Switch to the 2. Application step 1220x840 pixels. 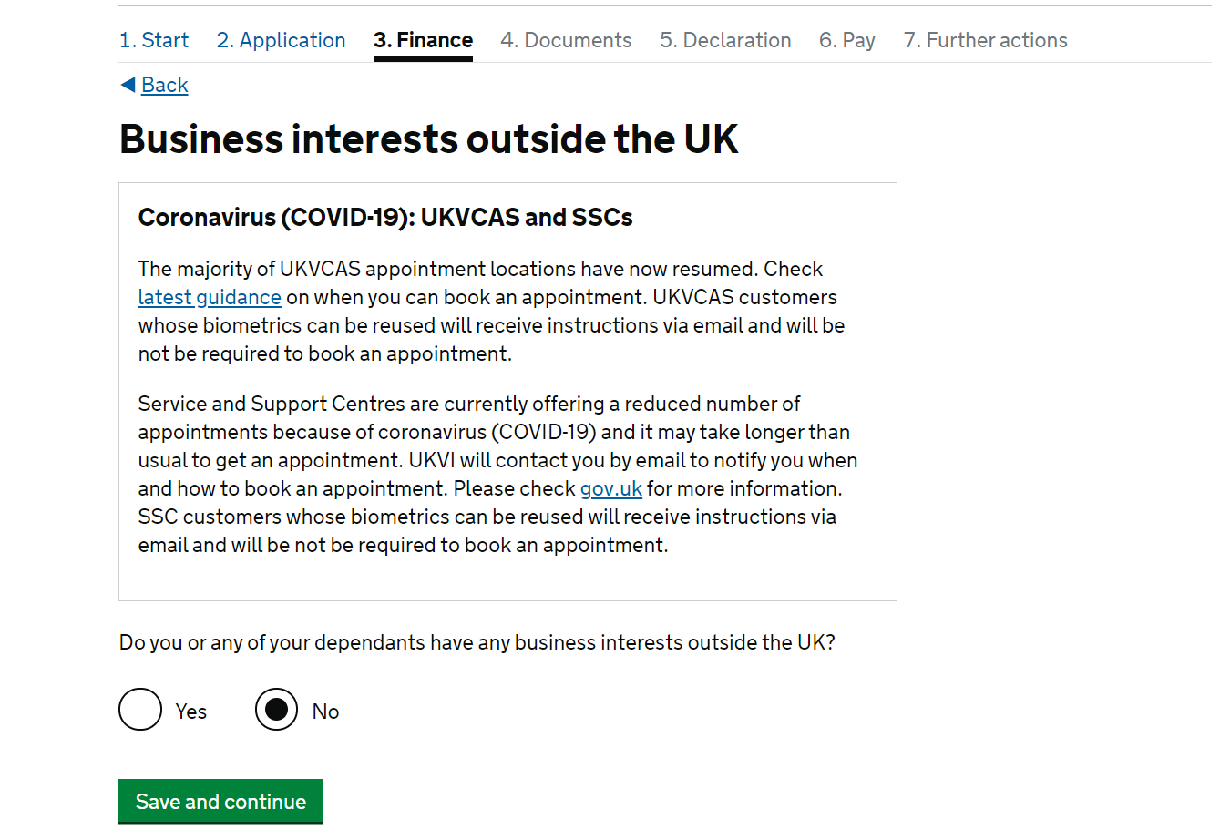tap(282, 40)
